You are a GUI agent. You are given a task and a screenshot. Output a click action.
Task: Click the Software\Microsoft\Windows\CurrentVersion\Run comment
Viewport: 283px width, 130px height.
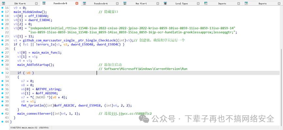tap(143, 69)
